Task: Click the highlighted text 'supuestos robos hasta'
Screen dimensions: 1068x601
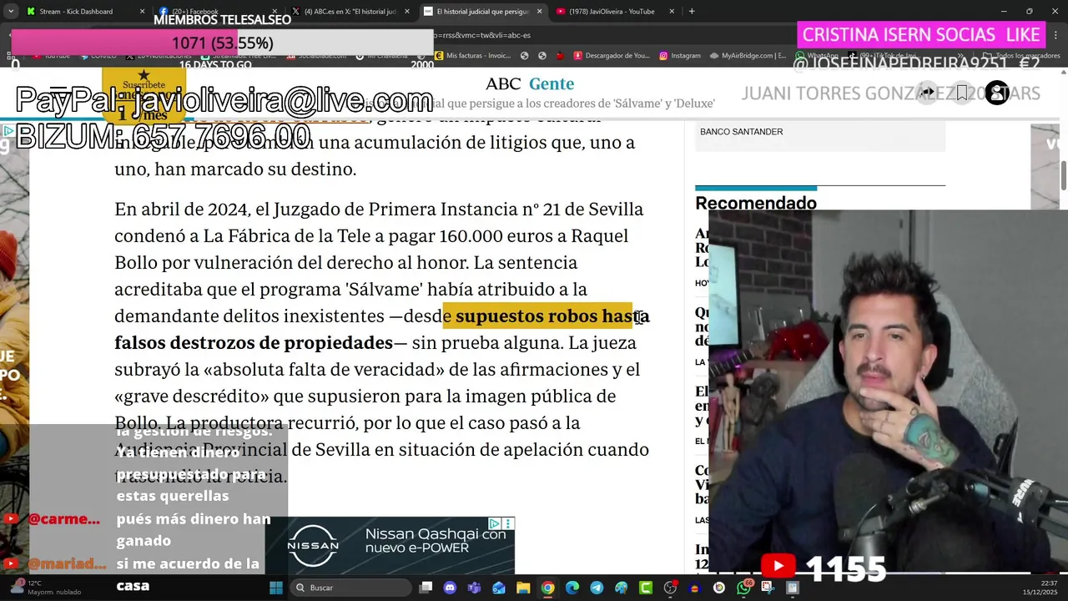Action: (x=552, y=316)
